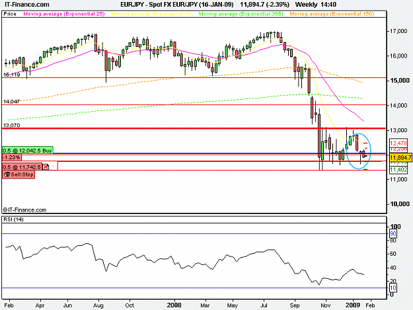Click the Jun label on time axis

(67, 305)
